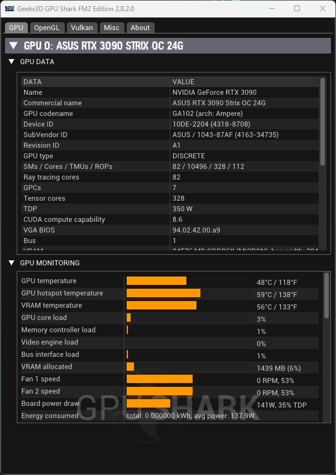Minimize the GPU Shark window
This screenshot has width=336, height=475.
pyautogui.click(x=272, y=8)
